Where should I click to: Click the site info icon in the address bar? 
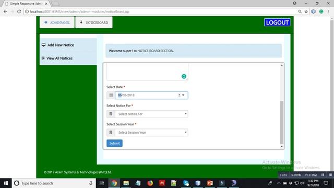(x=27, y=11)
